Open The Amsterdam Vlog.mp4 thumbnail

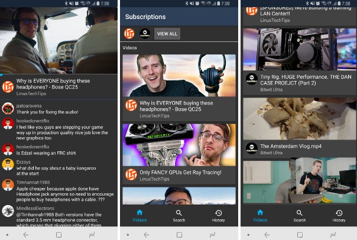[x=300, y=119]
